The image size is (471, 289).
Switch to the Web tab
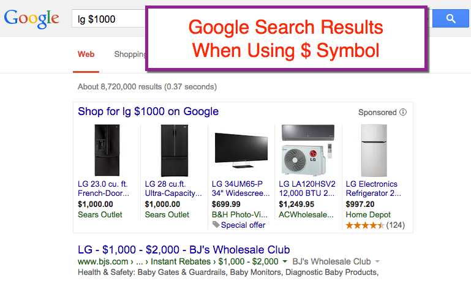86,54
